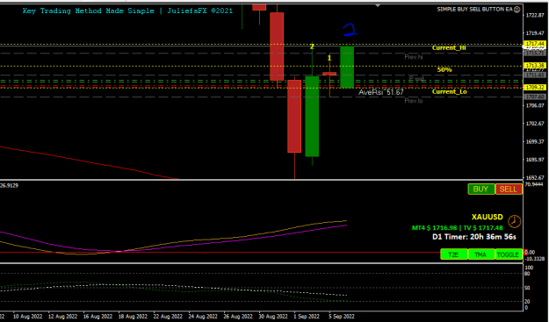Click the 'Prev.lo' level label

[414, 101]
